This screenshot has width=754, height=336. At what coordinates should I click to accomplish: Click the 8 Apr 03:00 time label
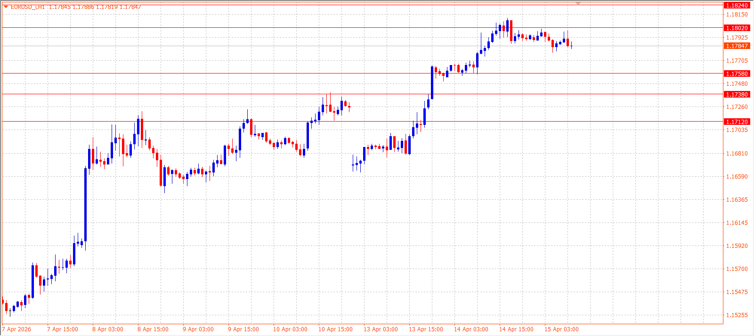point(108,329)
